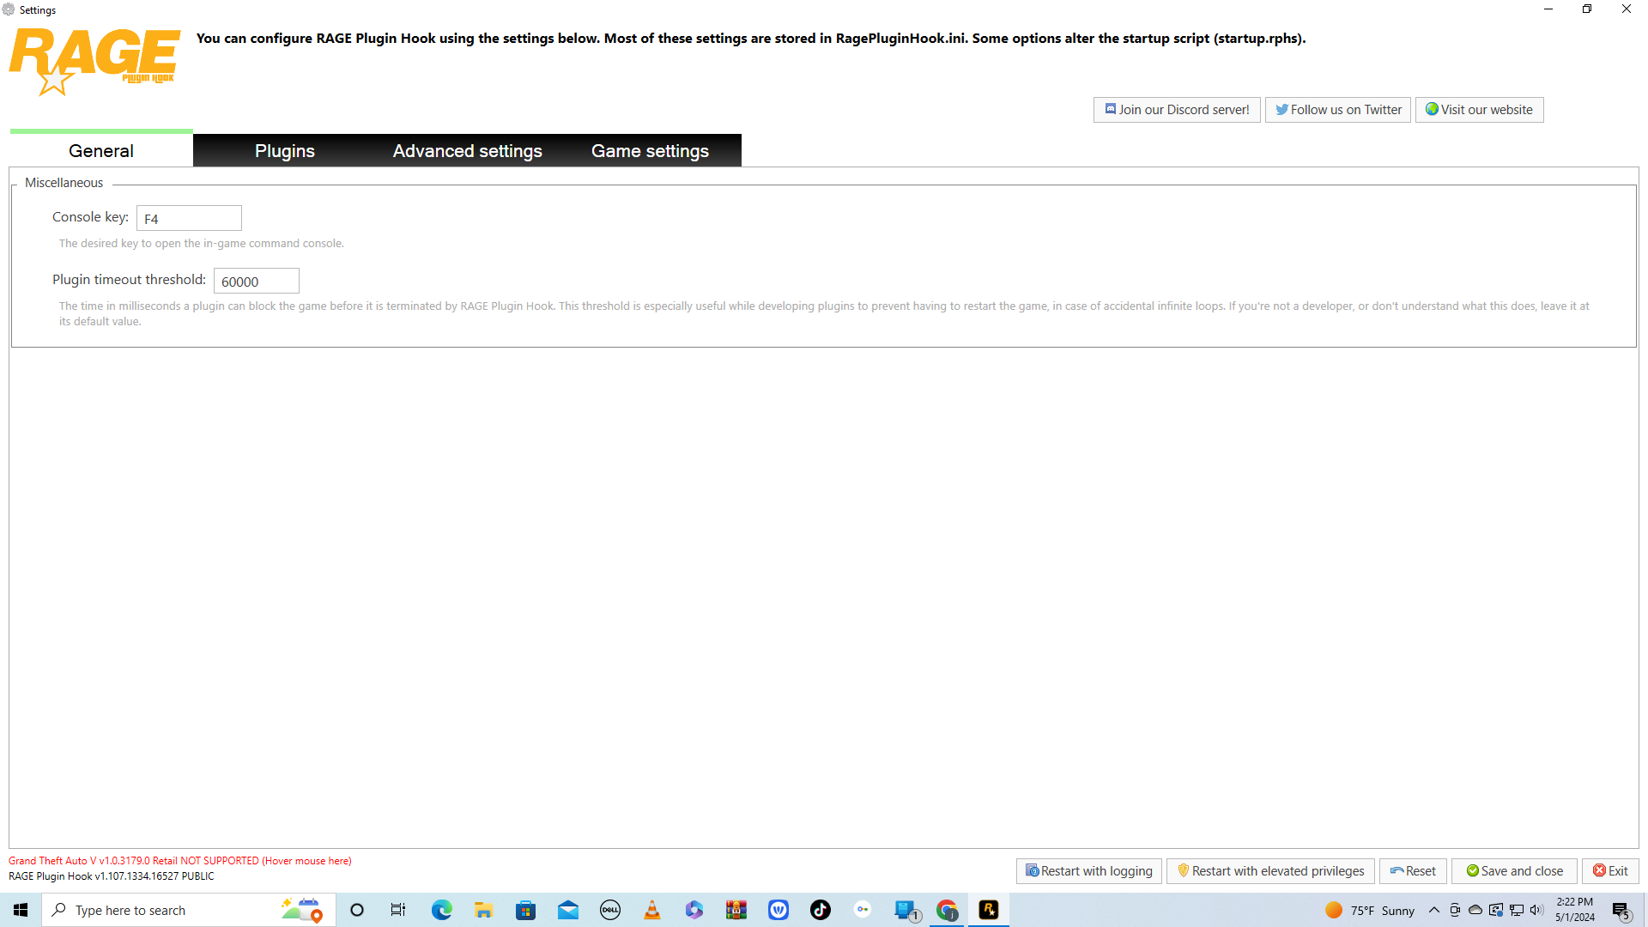
Task: Click the Rockstar RAGE taskbar icon
Action: coord(989,911)
